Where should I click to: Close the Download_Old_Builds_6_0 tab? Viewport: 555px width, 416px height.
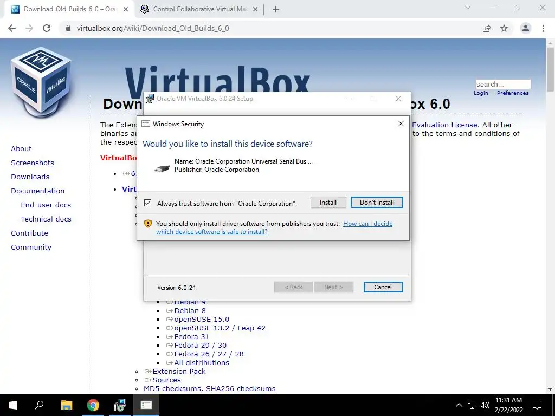[x=126, y=10]
